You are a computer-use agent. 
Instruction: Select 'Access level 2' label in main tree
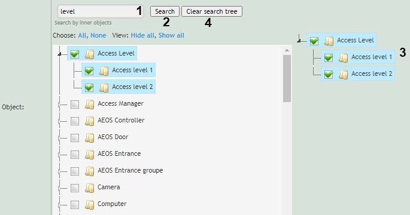132,87
